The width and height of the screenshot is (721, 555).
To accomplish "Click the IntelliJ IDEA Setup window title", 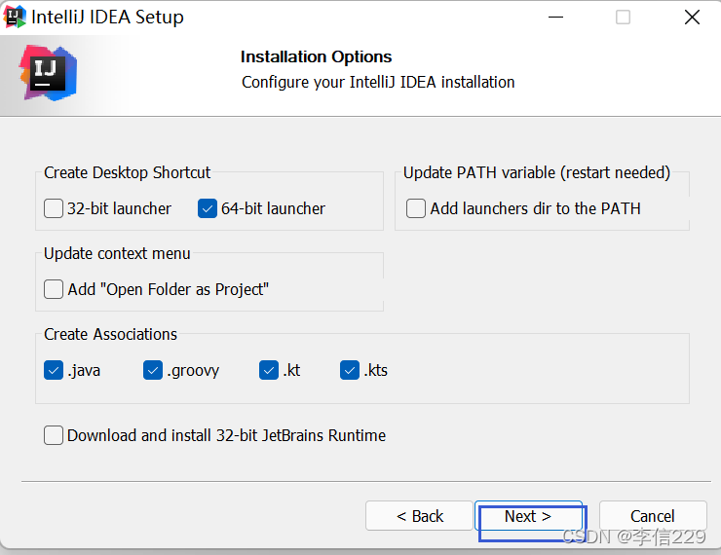I will click(107, 17).
